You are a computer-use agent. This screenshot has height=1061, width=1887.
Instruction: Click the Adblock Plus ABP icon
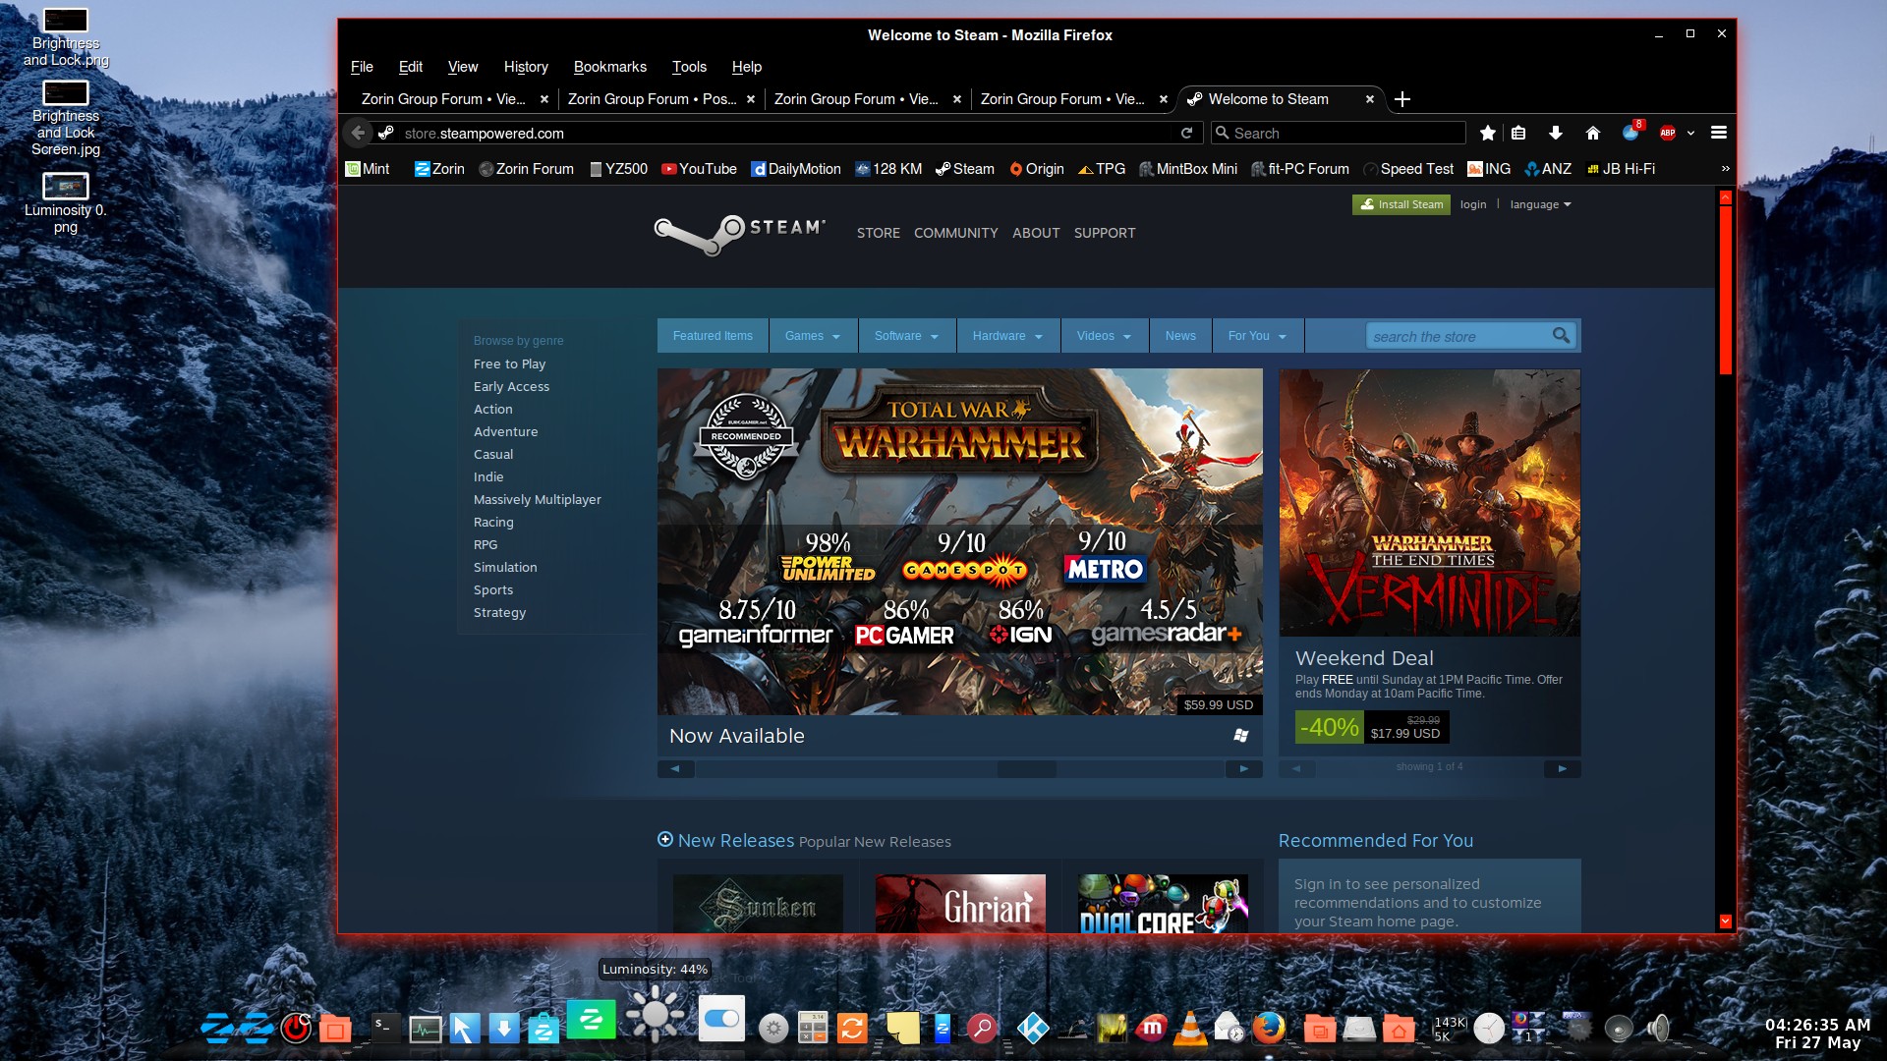[1668, 133]
